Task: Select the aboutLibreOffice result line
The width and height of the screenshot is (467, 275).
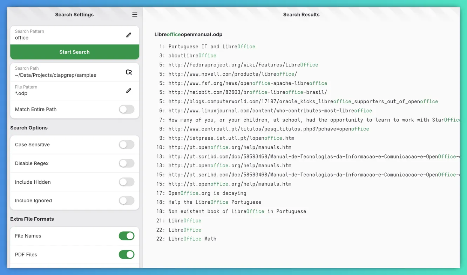Action: click(192, 56)
